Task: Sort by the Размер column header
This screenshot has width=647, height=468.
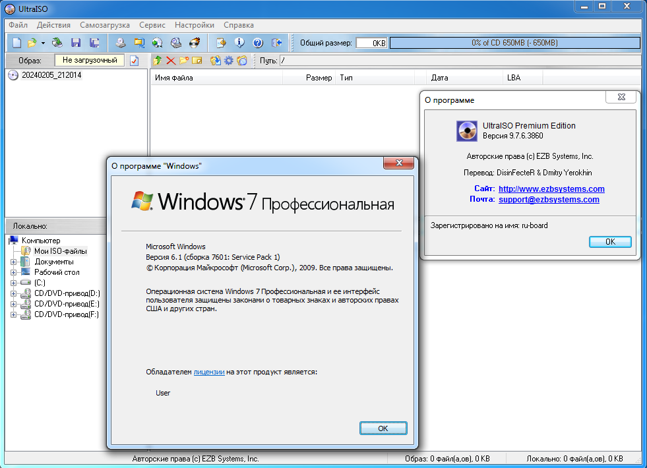Action: [x=309, y=78]
